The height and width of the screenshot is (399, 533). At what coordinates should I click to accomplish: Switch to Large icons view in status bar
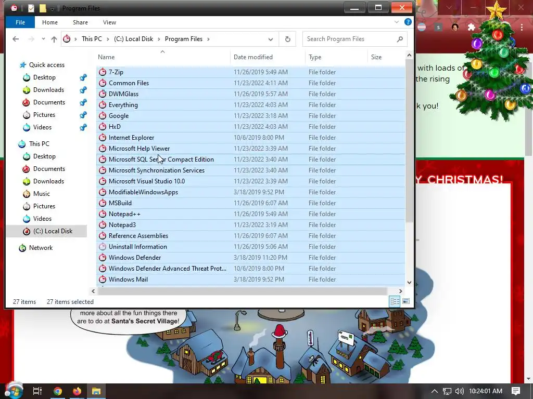406,301
